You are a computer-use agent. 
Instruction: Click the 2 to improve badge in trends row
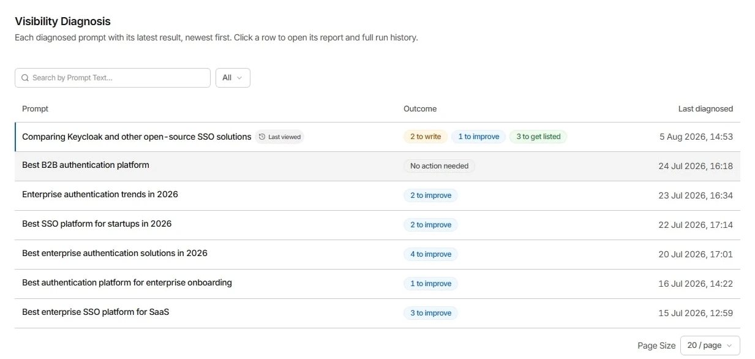430,195
